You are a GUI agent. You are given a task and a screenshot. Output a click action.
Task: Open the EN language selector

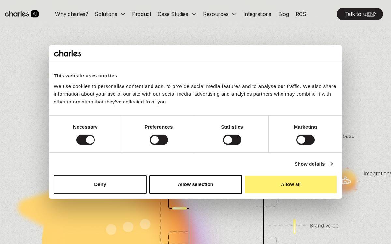[x=370, y=14]
